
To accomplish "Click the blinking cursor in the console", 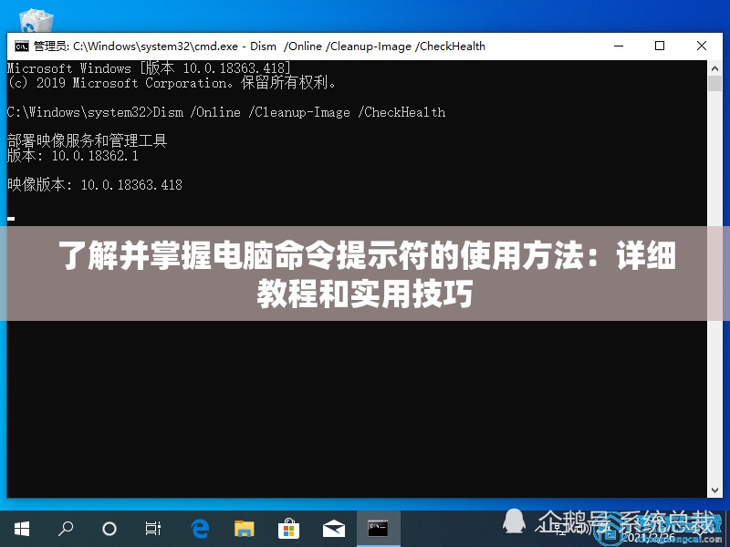I will tap(11, 218).
